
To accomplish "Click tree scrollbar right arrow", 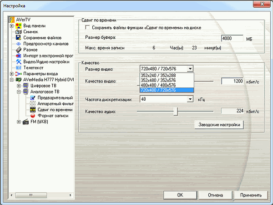I will 71,195.
